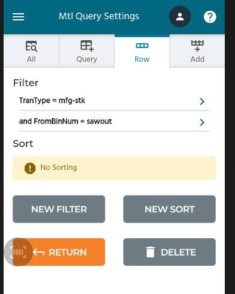Click the return arrow icon
Image resolution: width=235 pixels, height=294 pixels.
click(x=38, y=252)
